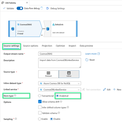Expand the Linked service dropdown

[60, 90]
